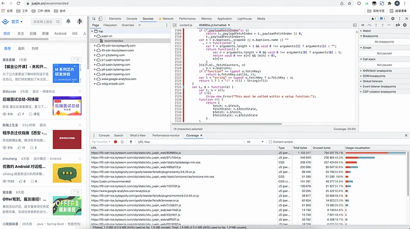
Task: Click the URL filter input field
Action: click(190, 142)
